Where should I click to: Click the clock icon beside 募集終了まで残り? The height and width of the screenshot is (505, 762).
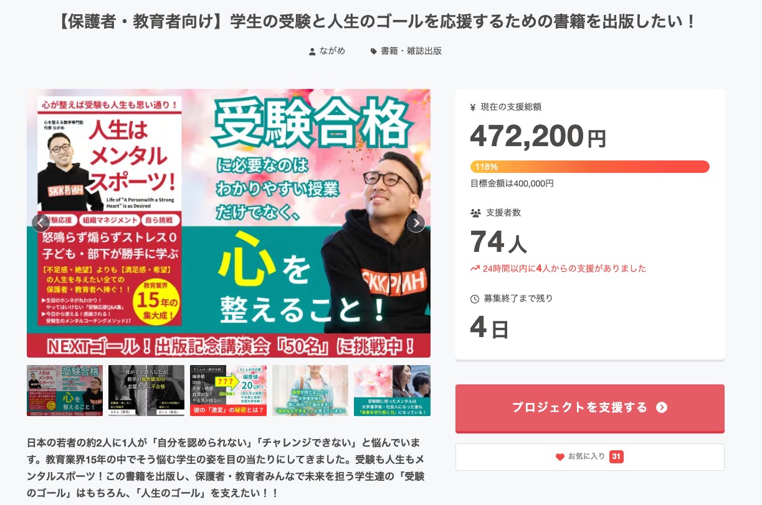[475, 299]
